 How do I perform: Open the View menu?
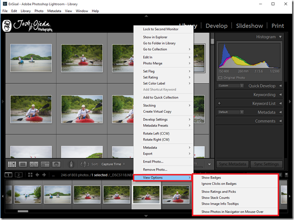[x=69, y=11]
